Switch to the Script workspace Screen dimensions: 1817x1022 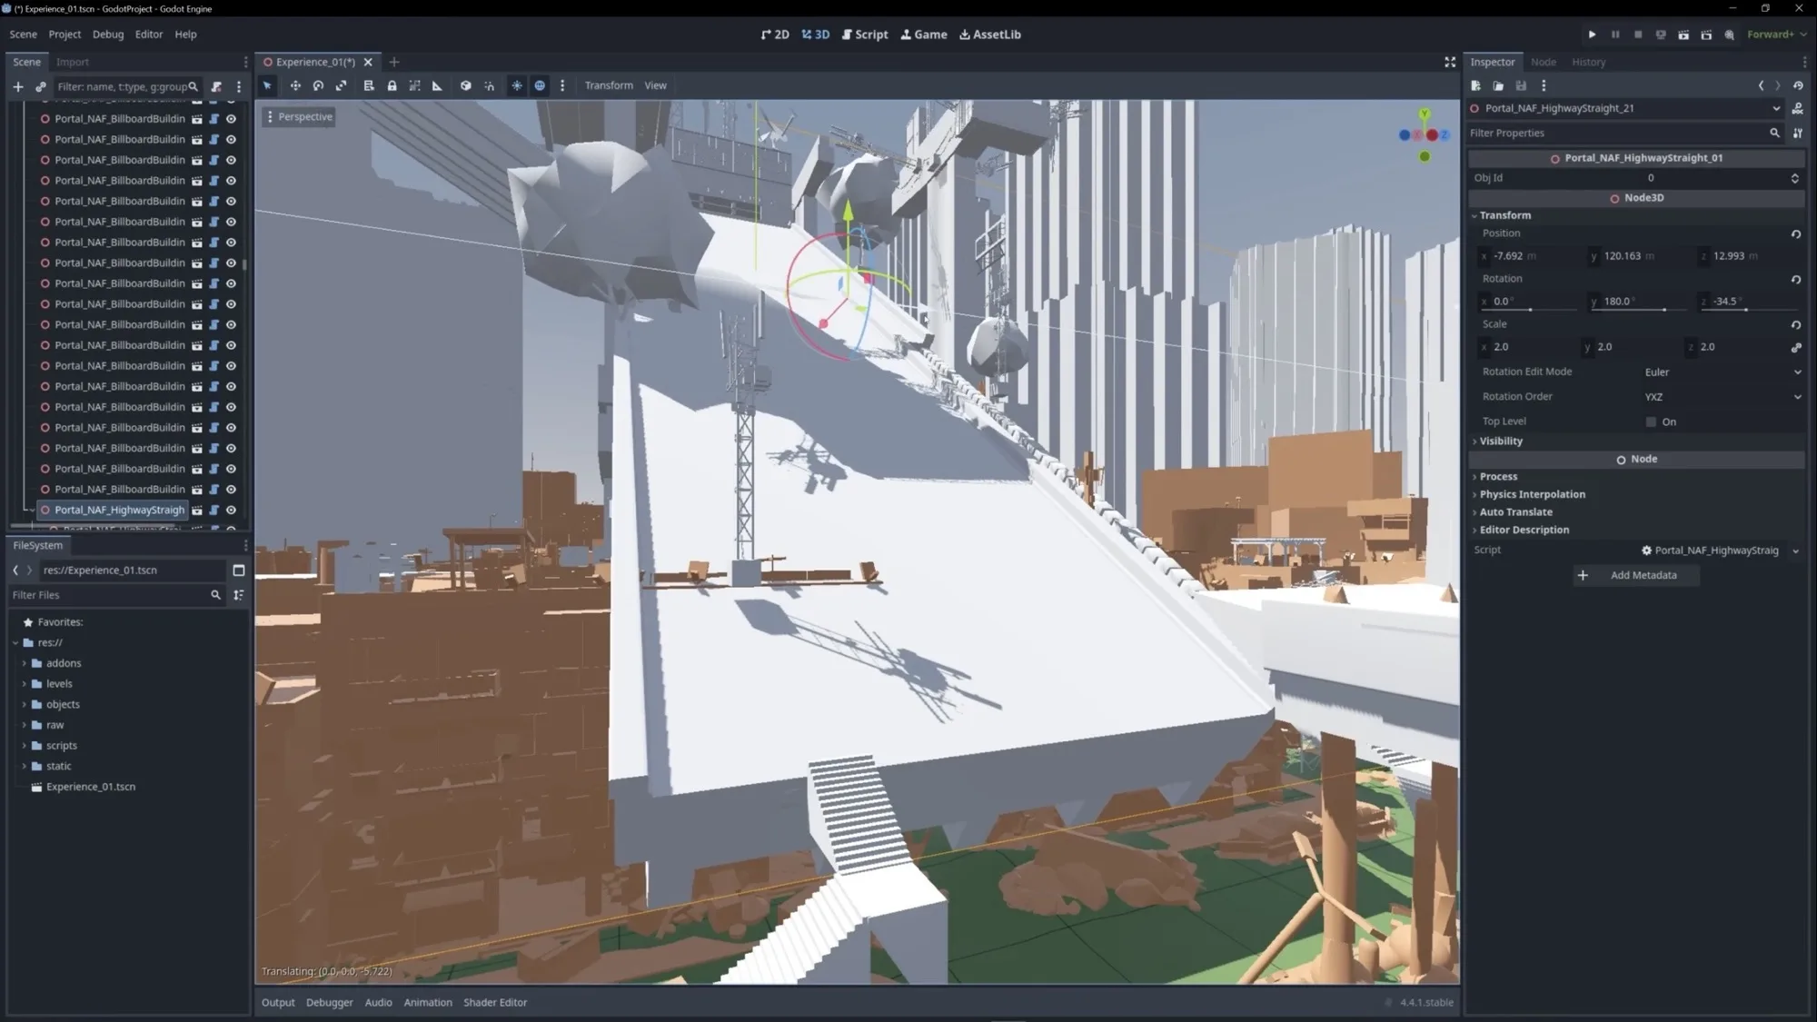coord(865,35)
